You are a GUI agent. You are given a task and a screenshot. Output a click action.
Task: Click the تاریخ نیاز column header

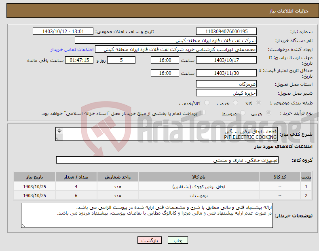coord(35,177)
